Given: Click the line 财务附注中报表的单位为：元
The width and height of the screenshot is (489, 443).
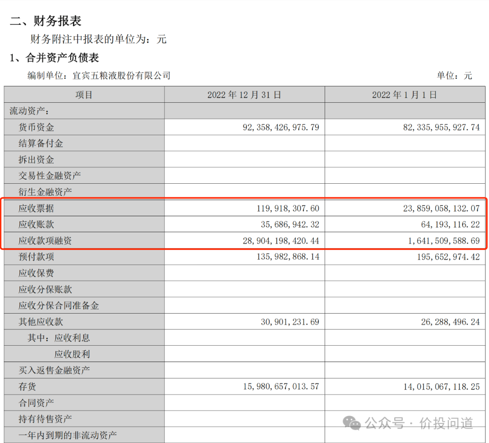Looking at the screenshot, I should coord(98,39).
